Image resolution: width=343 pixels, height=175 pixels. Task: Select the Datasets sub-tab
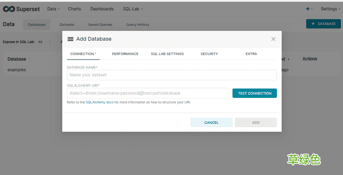67,24
